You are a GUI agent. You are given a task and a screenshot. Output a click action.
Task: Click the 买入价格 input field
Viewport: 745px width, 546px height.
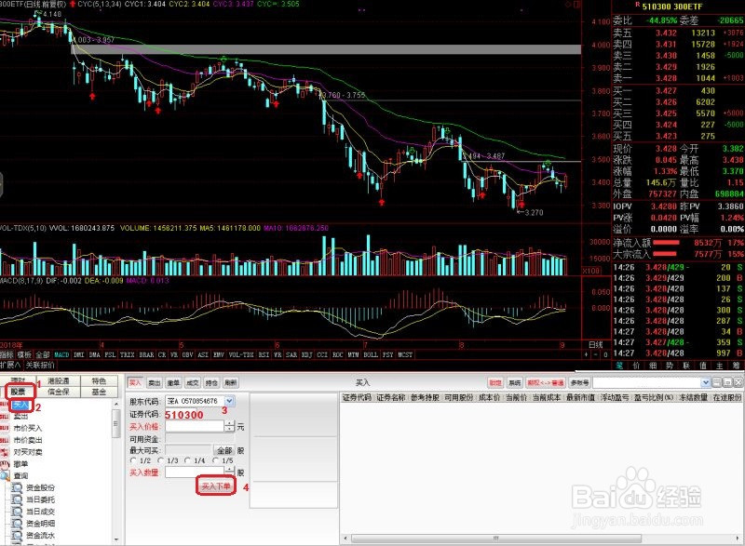pyautogui.click(x=195, y=426)
